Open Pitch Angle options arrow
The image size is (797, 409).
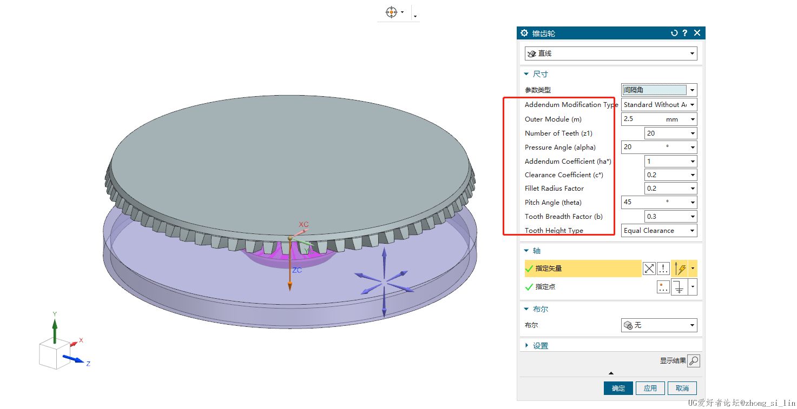point(693,203)
